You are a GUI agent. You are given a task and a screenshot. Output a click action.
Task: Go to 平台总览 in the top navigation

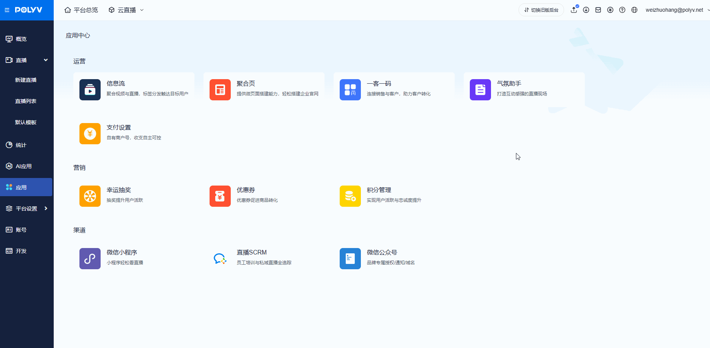coord(81,10)
